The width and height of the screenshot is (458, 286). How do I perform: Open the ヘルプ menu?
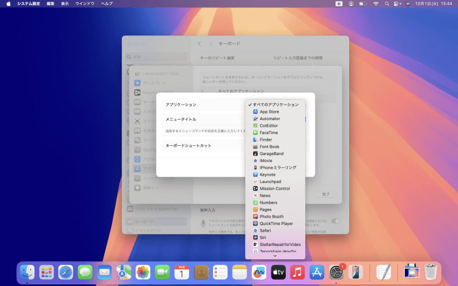click(106, 3)
